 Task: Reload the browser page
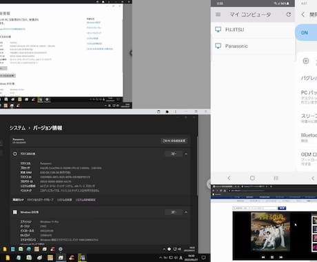(x=221, y=190)
